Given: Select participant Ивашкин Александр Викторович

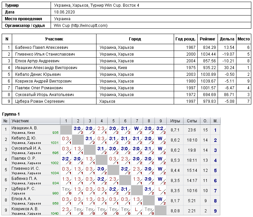Looking at the screenshot, I should pos(46,67).
